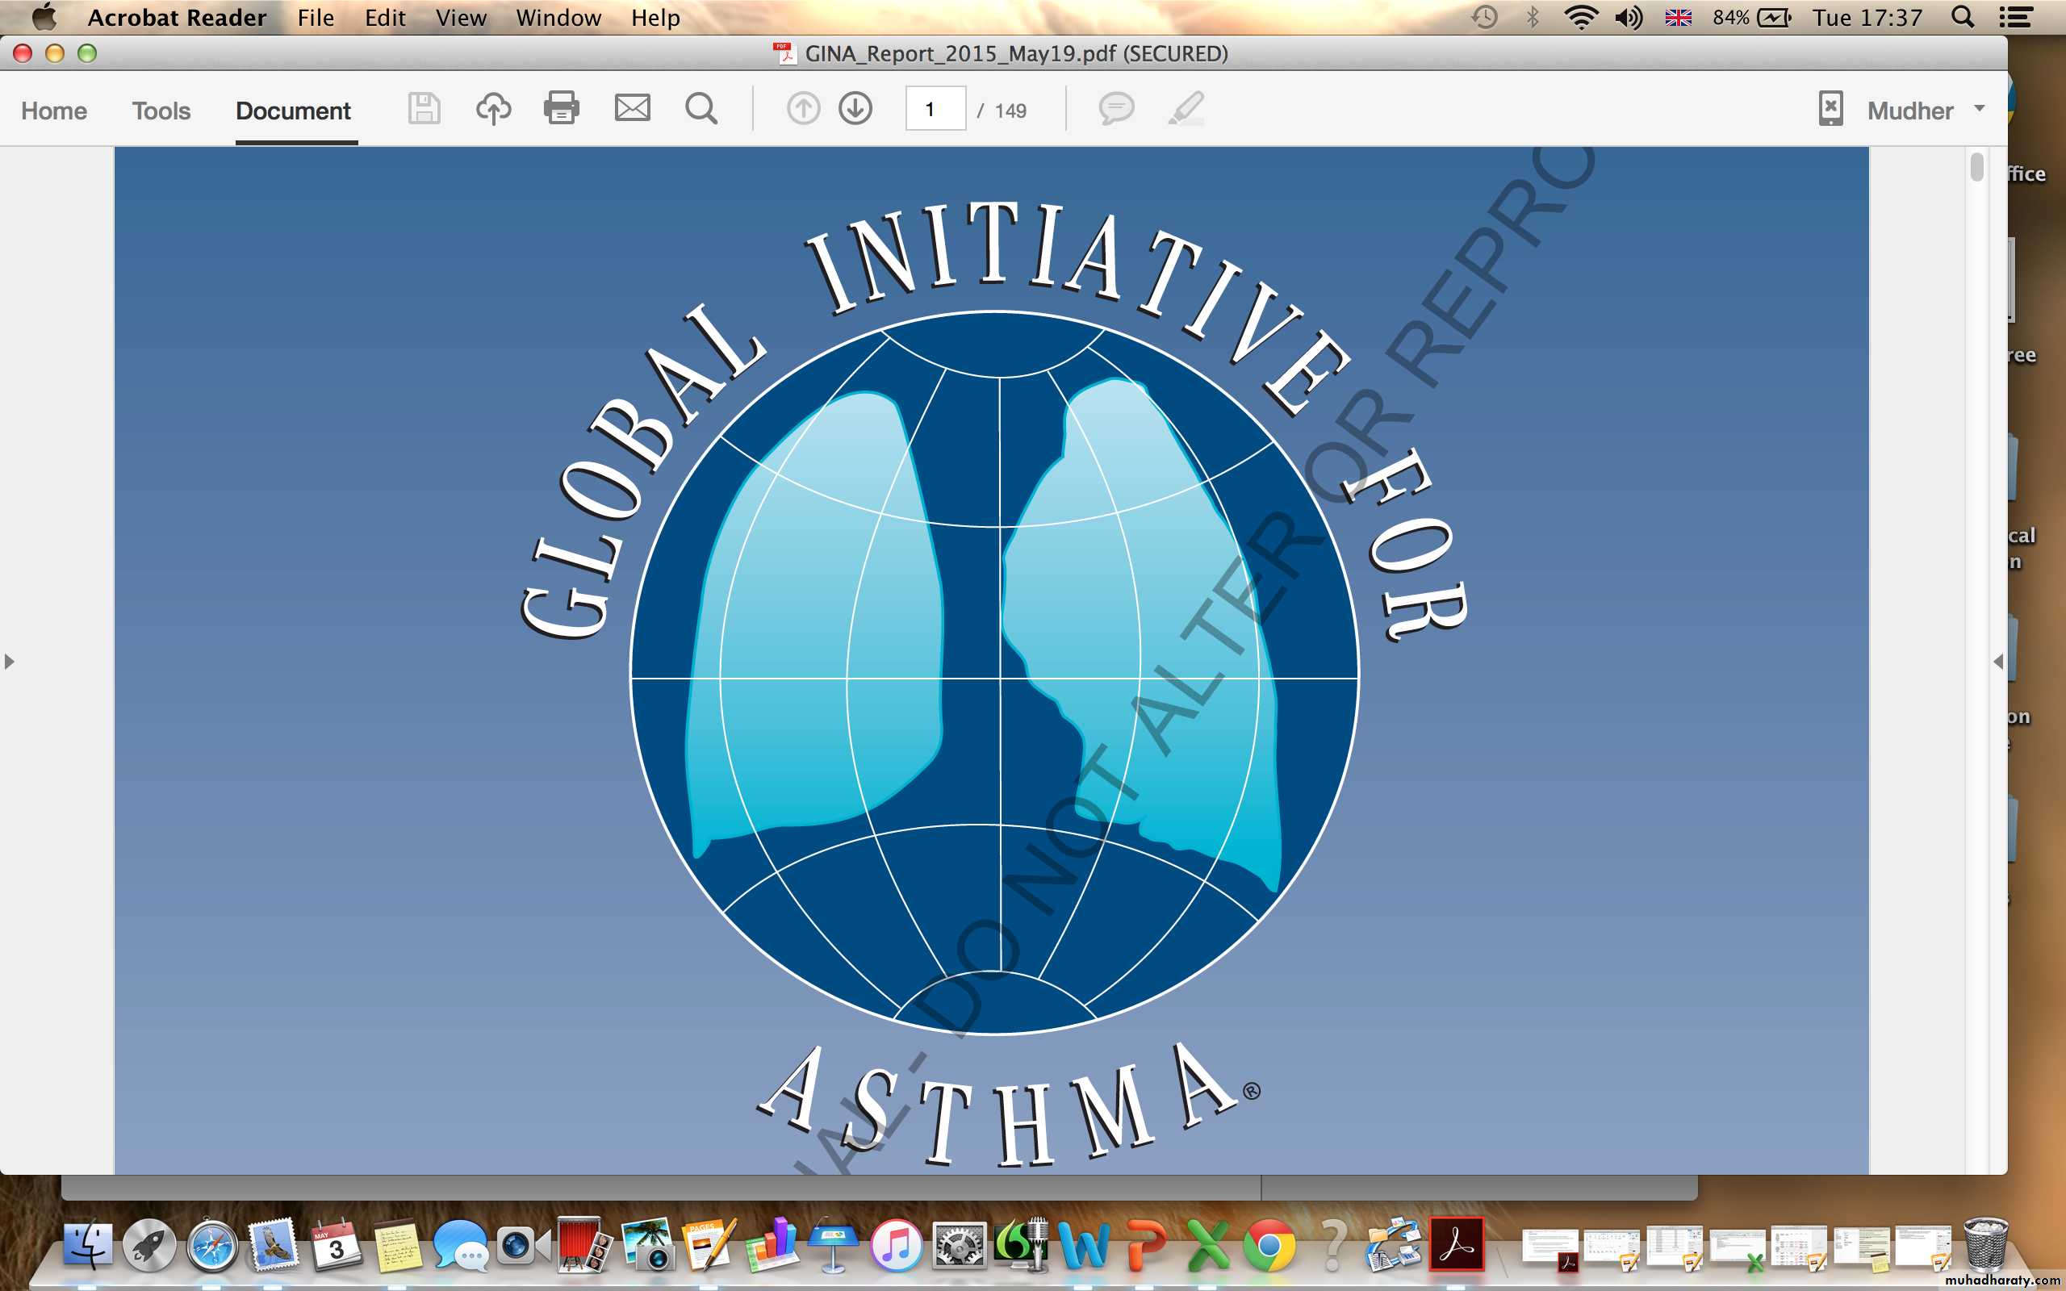The height and width of the screenshot is (1291, 2066).
Task: Go to the previous page arrow
Action: click(802, 109)
